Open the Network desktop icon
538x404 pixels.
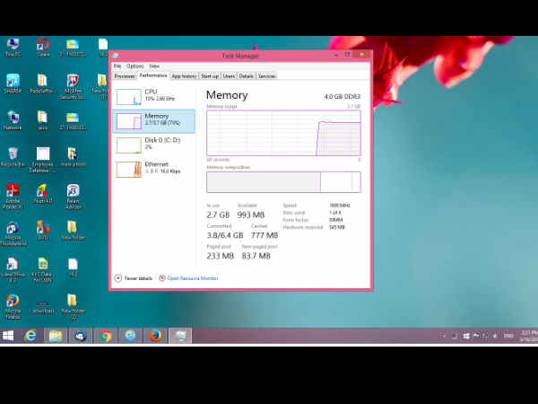pos(13,120)
